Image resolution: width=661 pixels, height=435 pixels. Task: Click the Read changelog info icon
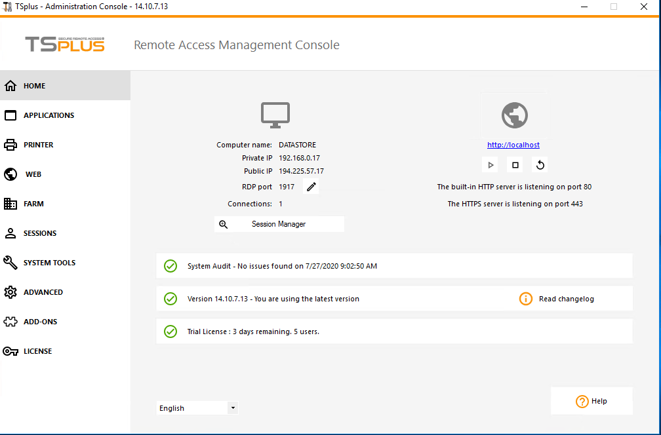point(525,299)
